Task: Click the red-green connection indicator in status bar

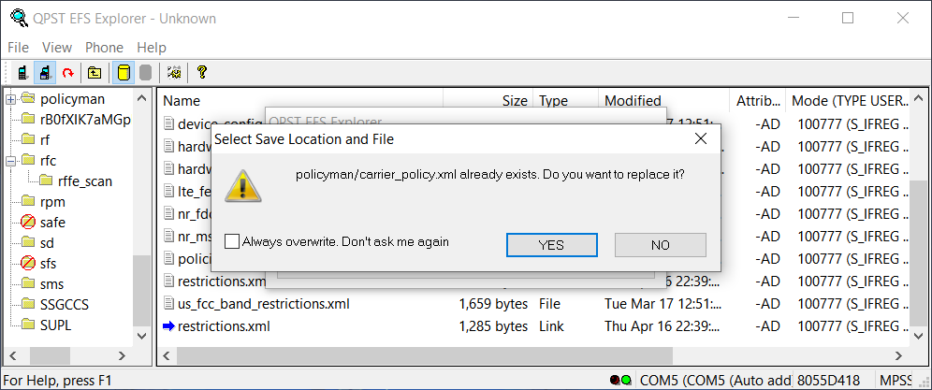Action: pos(620,380)
